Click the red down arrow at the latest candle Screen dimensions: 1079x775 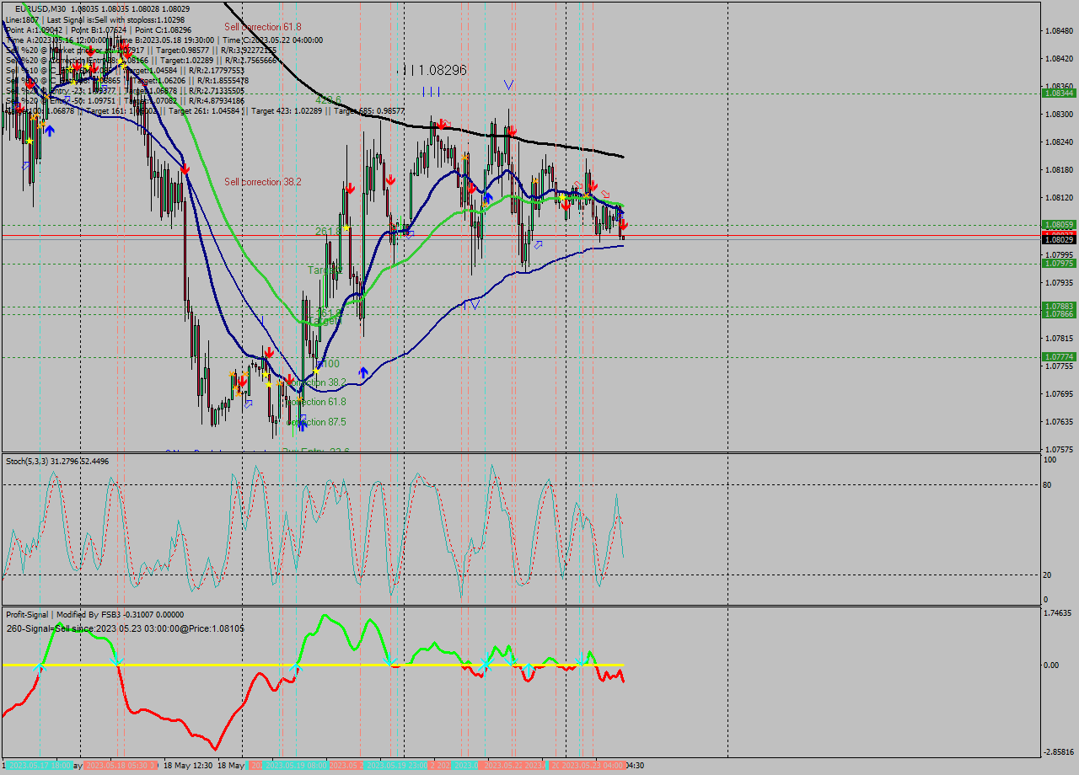[624, 225]
